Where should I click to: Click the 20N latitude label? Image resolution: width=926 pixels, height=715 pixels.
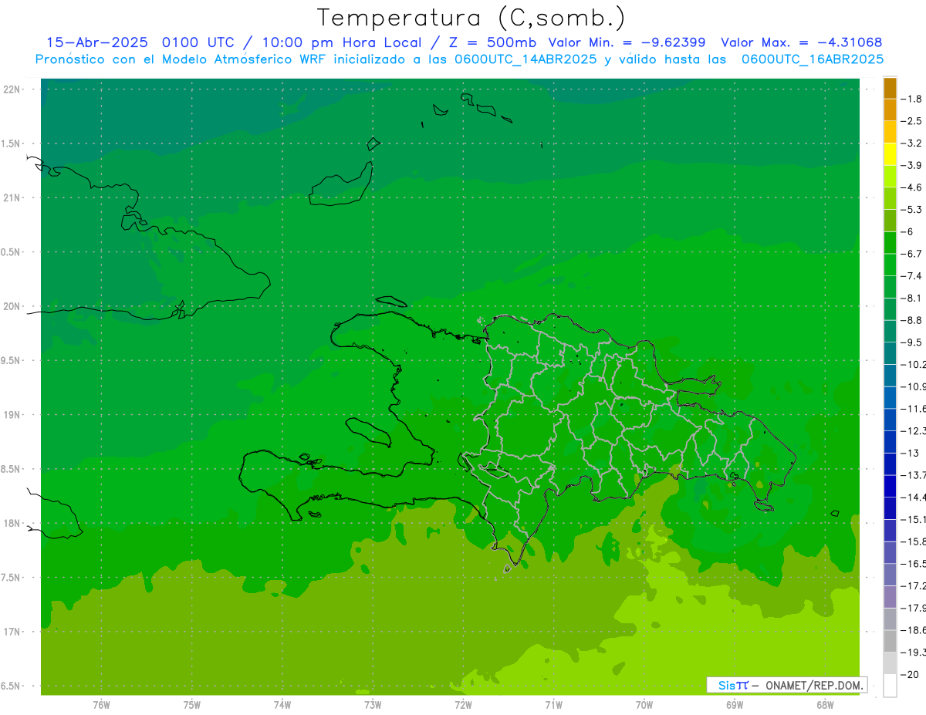(12, 306)
